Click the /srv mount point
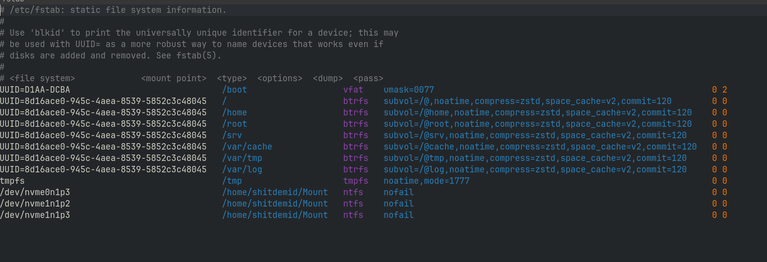Image resolution: width=767 pixels, height=262 pixels. point(232,135)
